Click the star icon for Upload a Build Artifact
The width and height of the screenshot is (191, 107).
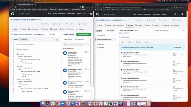tap(85, 69)
